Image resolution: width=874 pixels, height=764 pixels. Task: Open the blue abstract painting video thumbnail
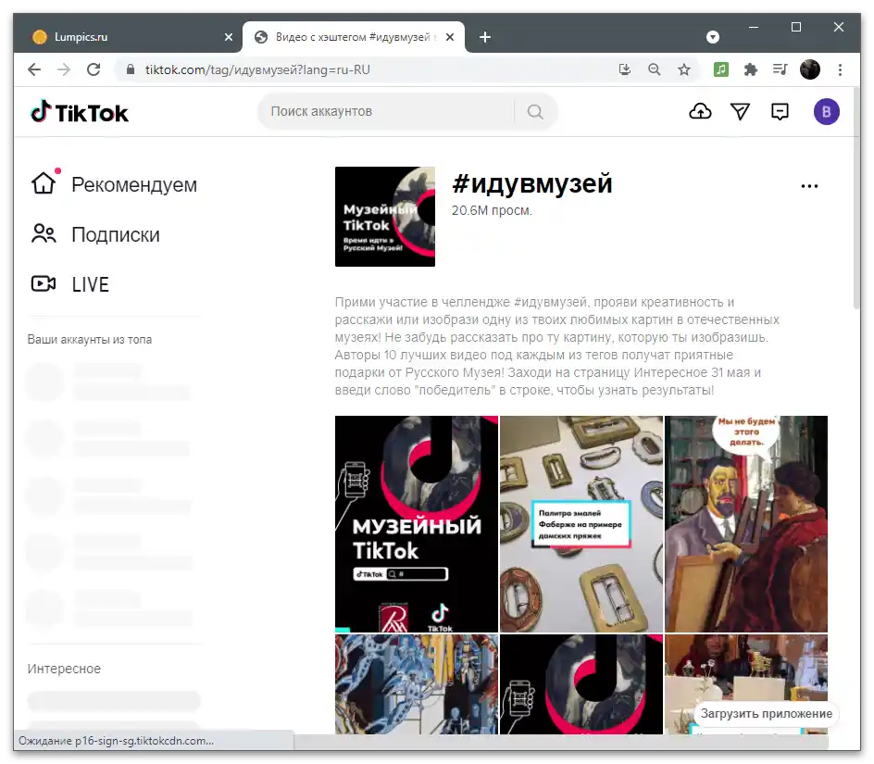point(417,684)
